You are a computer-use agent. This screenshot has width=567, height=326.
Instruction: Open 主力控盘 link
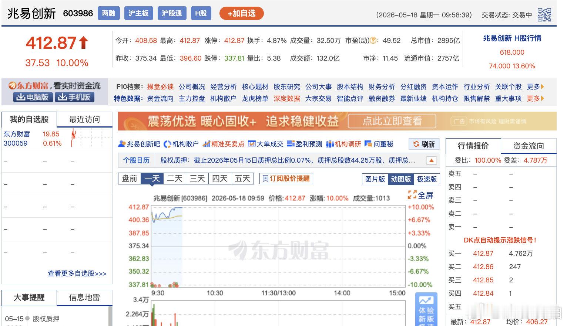click(192, 98)
